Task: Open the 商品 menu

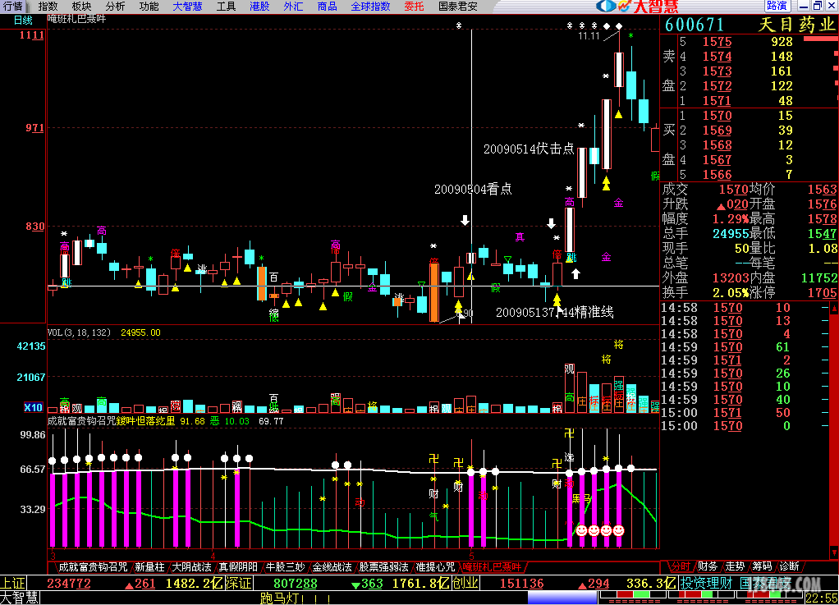Action: (x=327, y=7)
